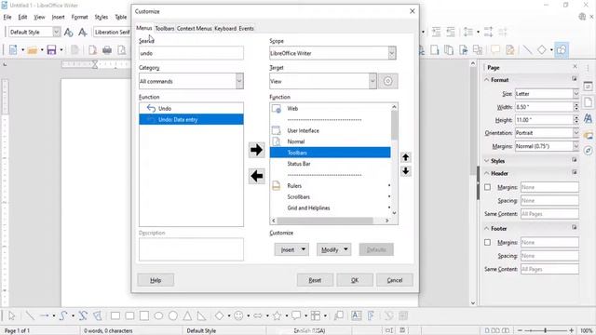Viewport: 596px width, 335px height.
Task: Open the sidebar Gallery icon
Action: [x=588, y=135]
